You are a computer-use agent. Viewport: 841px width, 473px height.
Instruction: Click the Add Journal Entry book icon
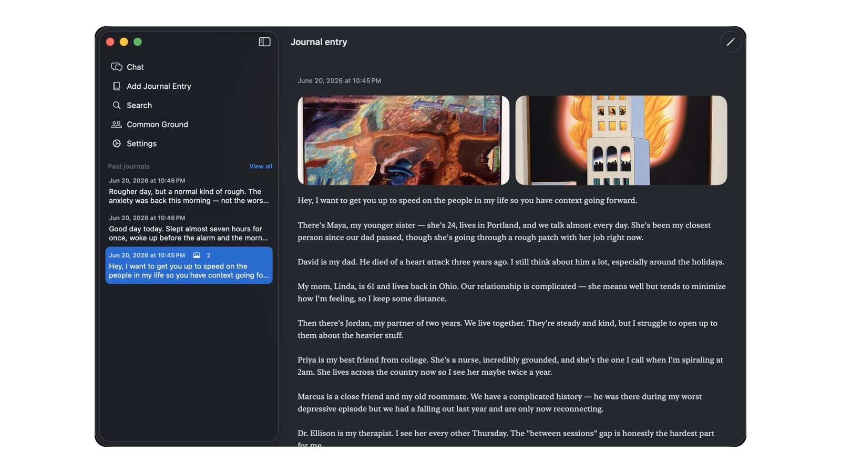pos(117,86)
